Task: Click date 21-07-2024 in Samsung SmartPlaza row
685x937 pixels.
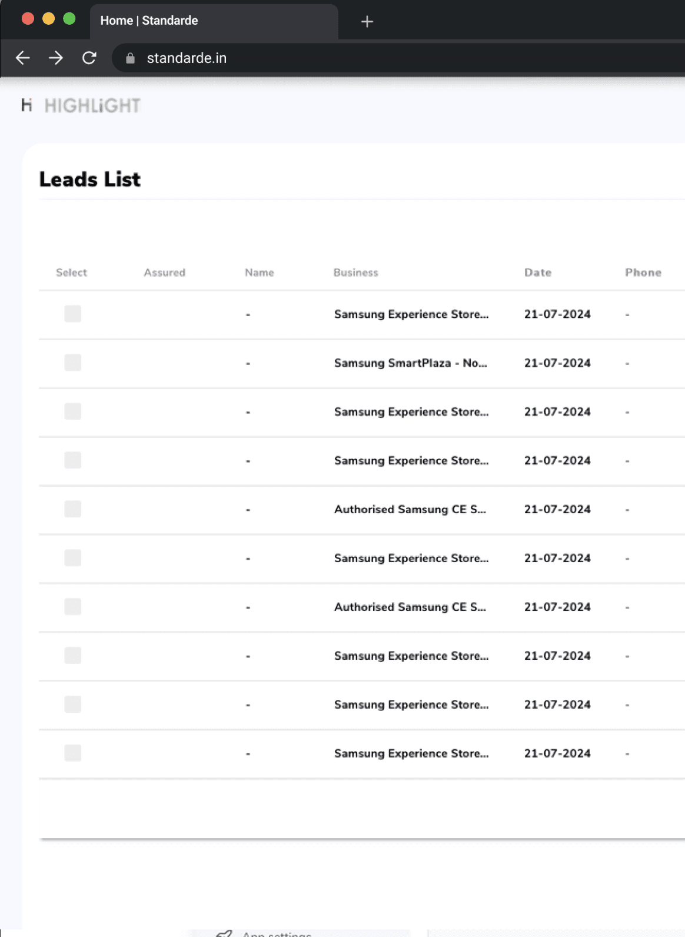Action: click(x=557, y=363)
